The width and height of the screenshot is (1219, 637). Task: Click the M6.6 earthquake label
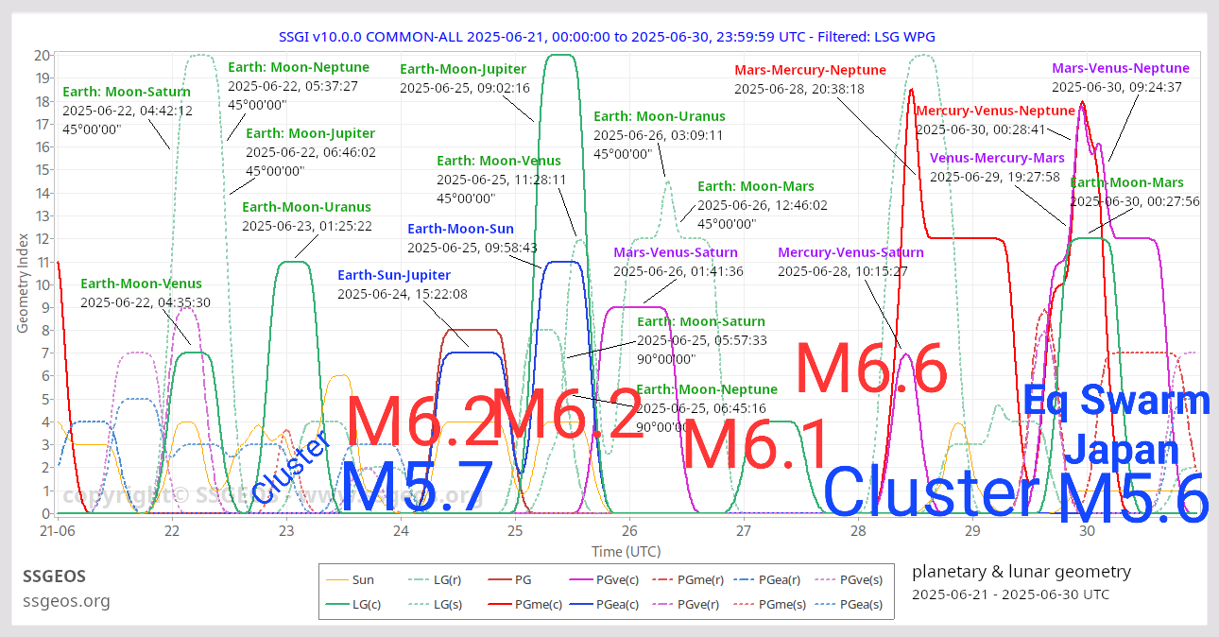click(870, 370)
